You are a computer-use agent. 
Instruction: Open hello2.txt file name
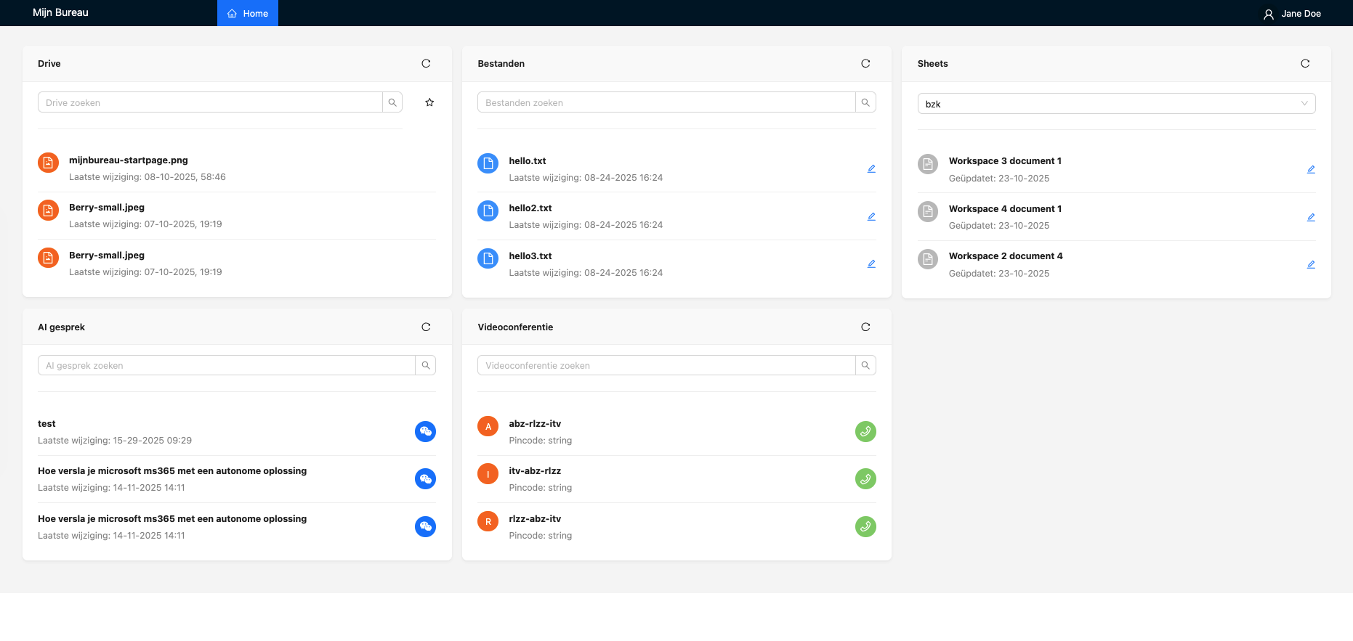[x=530, y=208]
